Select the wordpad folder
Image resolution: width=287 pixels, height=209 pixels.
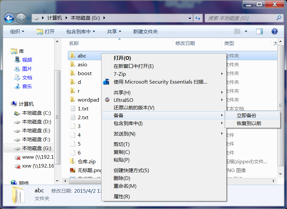click(x=88, y=100)
